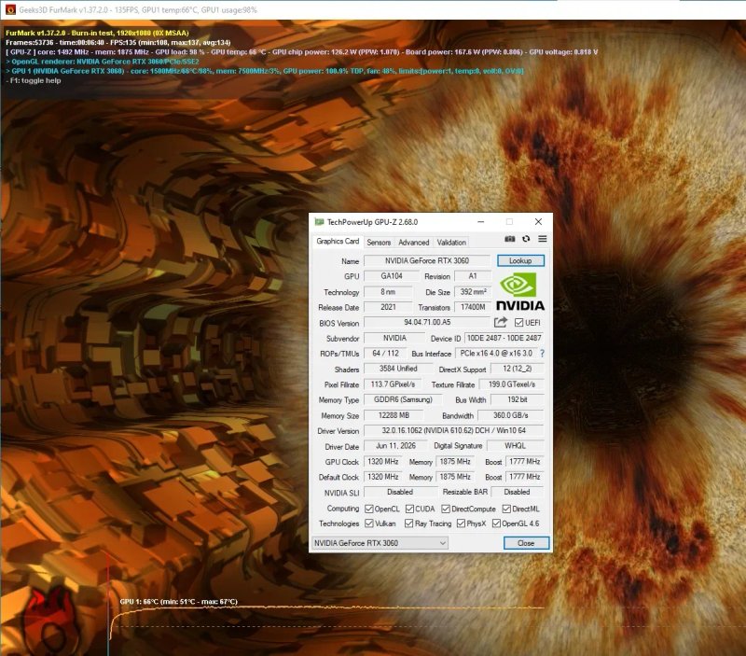The image size is (746, 656).
Task: Minimize the GPU-Z window
Action: (481, 222)
